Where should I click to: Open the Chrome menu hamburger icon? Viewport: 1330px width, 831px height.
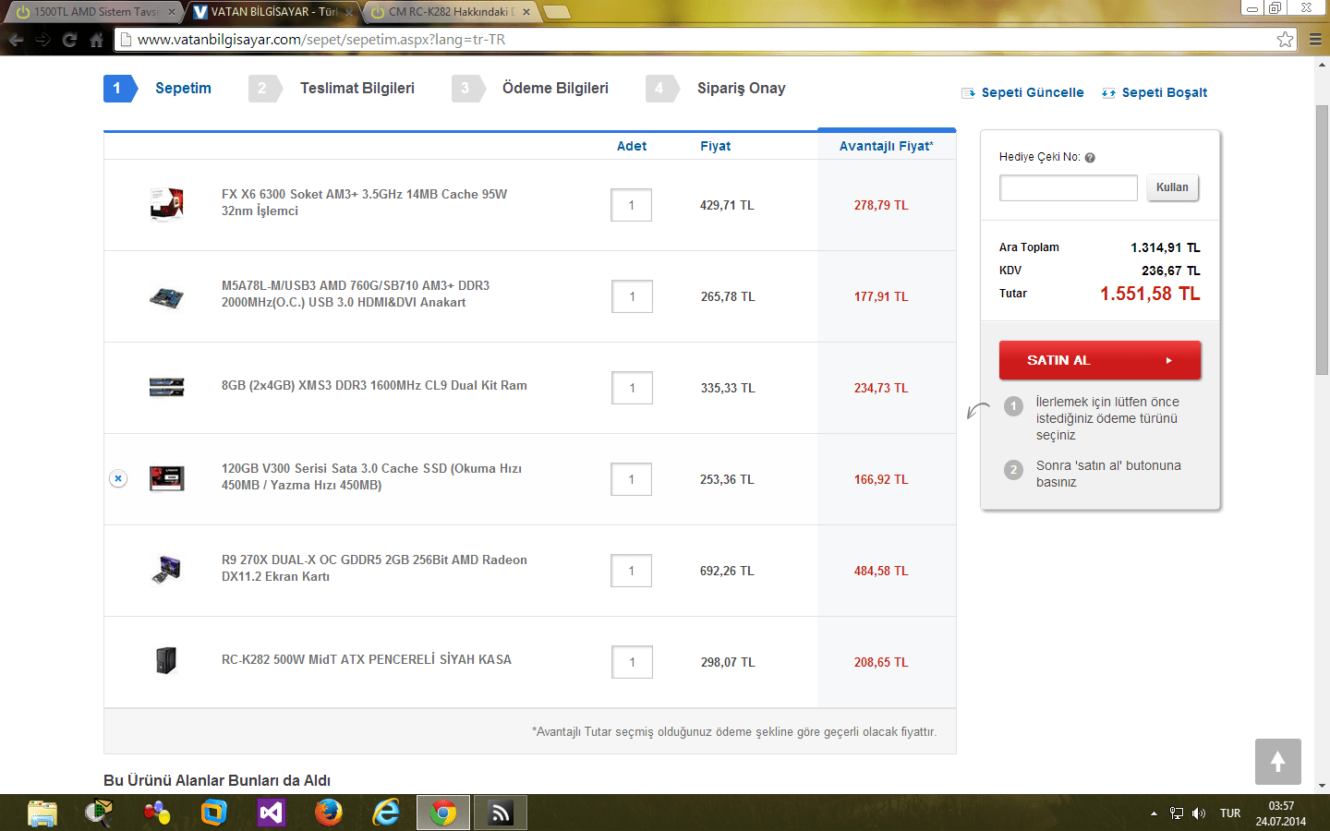(1315, 40)
